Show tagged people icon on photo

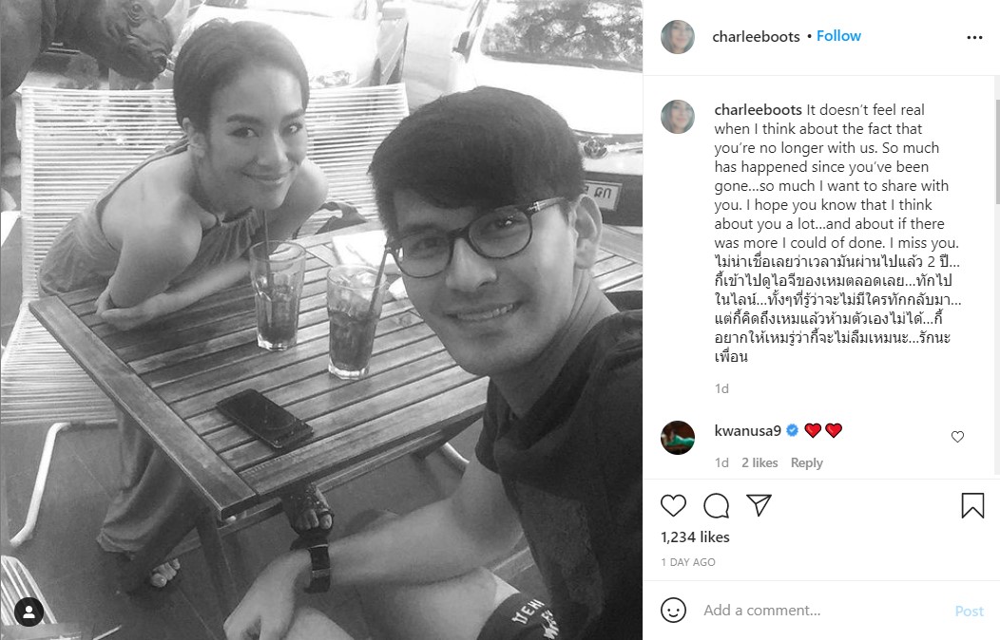pos(29,612)
